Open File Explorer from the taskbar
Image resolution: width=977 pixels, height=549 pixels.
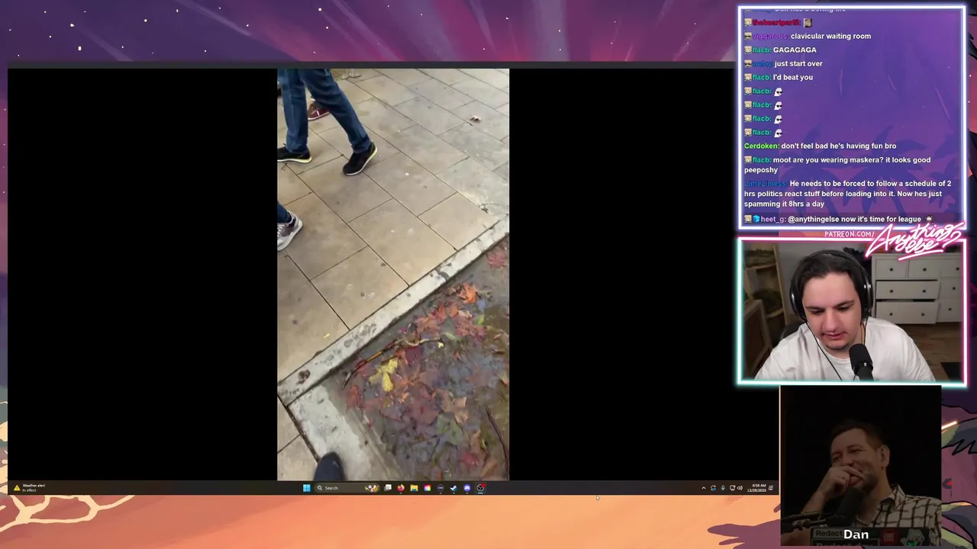(414, 488)
